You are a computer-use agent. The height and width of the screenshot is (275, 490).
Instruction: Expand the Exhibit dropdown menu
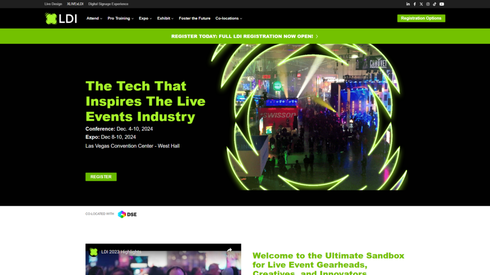click(165, 19)
